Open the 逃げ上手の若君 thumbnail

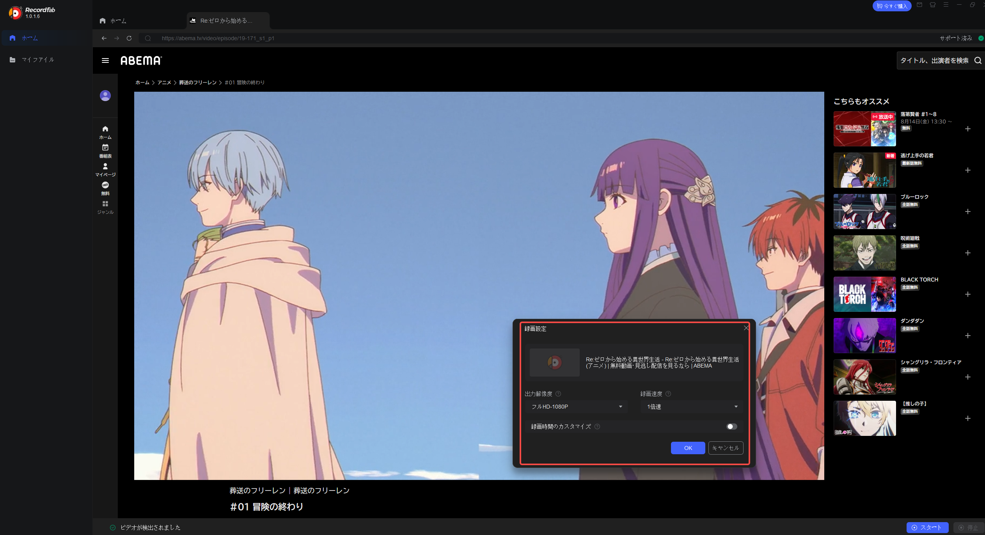865,170
